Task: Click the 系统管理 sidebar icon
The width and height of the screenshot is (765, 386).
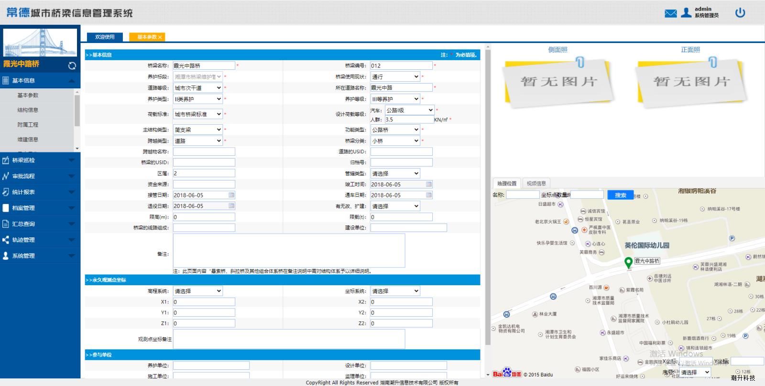Action: pyautogui.click(x=6, y=256)
